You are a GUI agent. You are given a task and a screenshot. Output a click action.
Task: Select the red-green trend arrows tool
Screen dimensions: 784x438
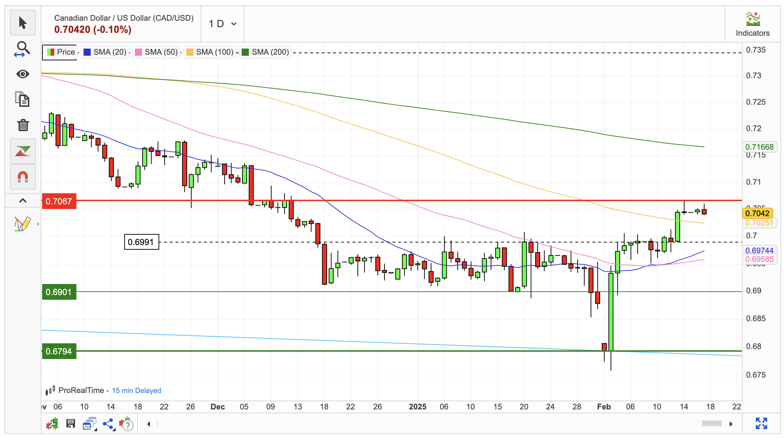(23, 151)
